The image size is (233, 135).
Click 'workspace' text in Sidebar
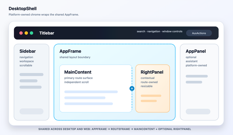[x=27, y=61]
